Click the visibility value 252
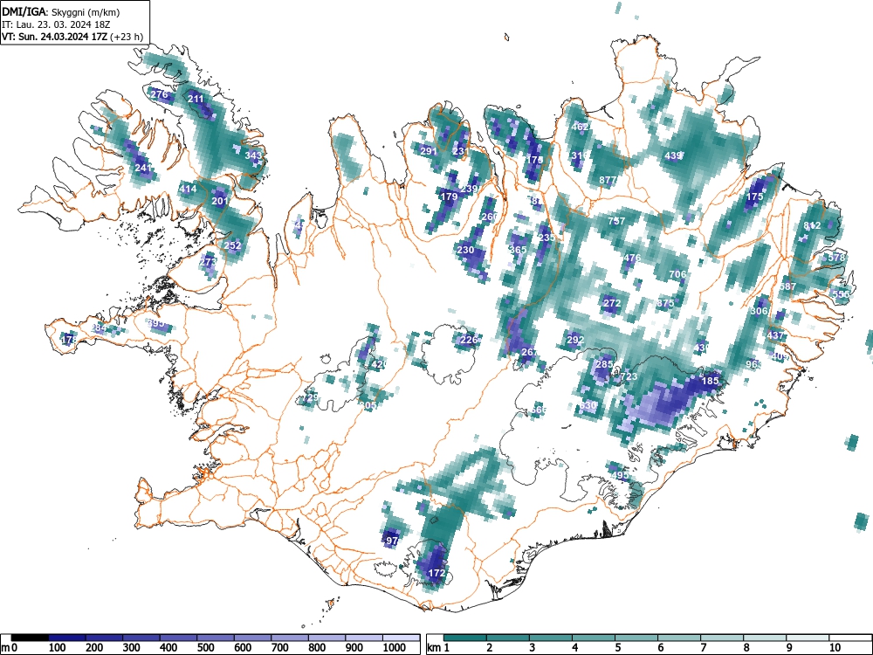 coord(233,245)
